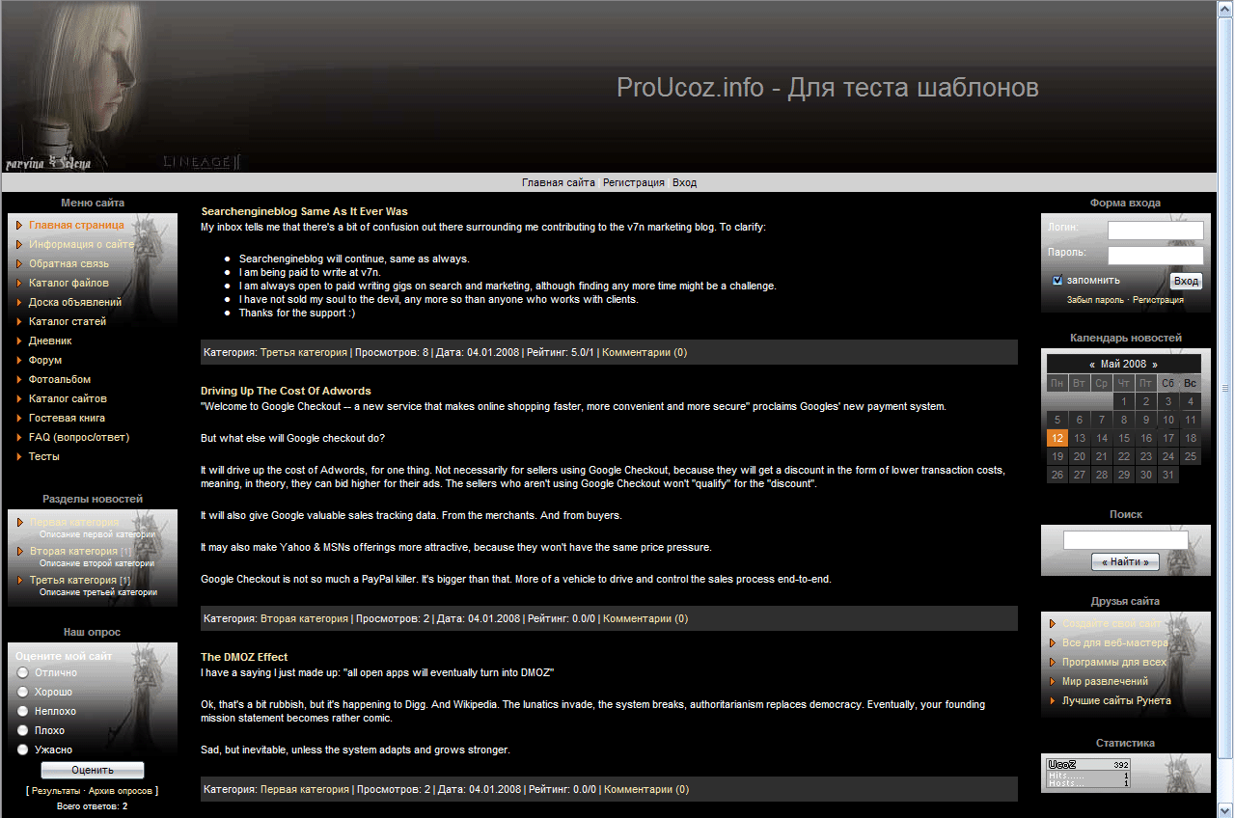Open 'Фотоальбом' menu item
1235x818 pixels.
[60, 379]
